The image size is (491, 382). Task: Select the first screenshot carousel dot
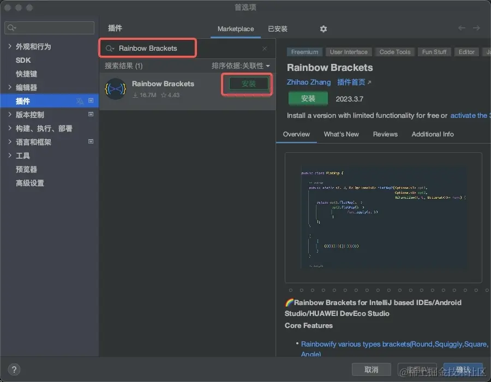point(291,290)
